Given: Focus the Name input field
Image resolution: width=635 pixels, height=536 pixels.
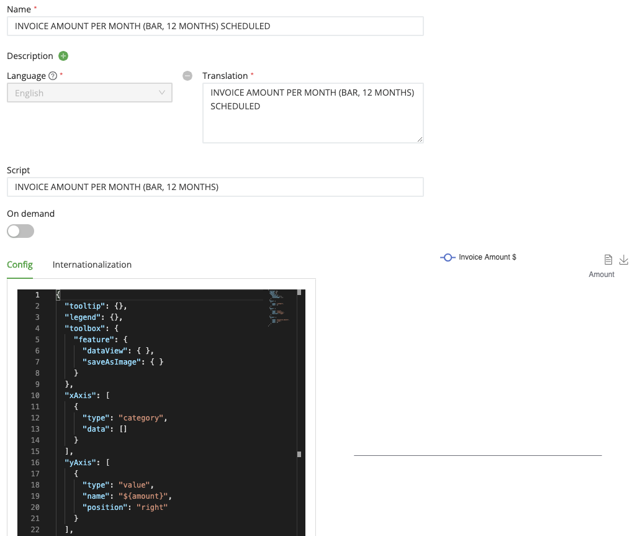Looking at the screenshot, I should click(x=215, y=26).
